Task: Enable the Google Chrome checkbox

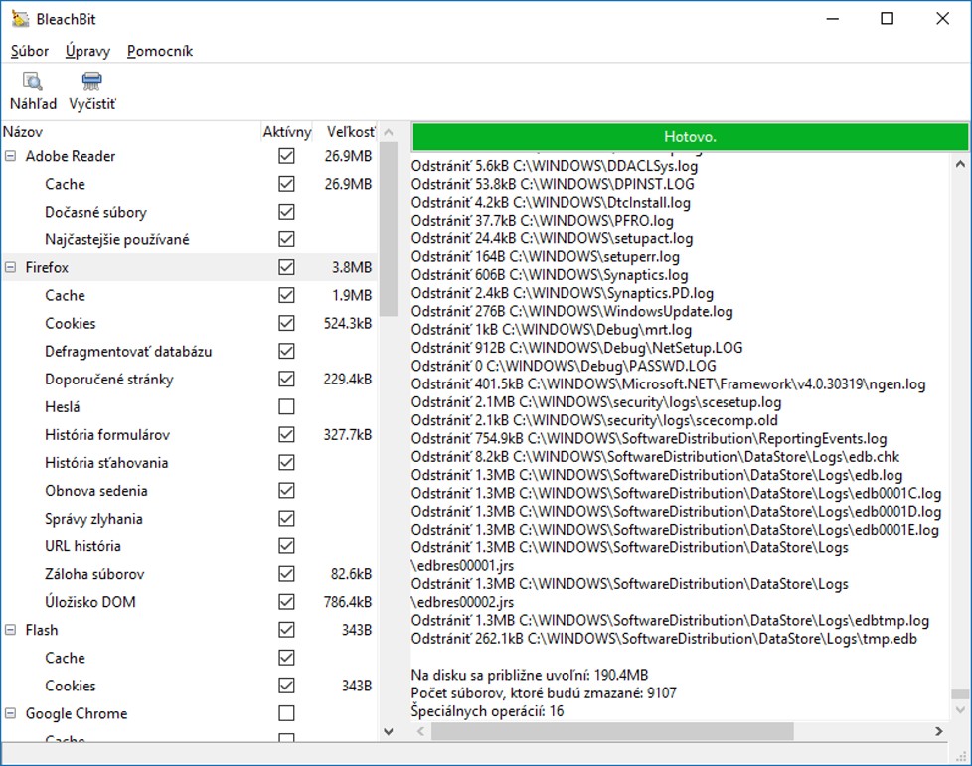Action: pyautogui.click(x=287, y=713)
